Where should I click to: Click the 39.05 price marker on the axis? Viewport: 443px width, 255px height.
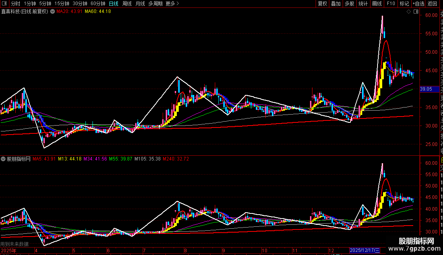coord(429,89)
